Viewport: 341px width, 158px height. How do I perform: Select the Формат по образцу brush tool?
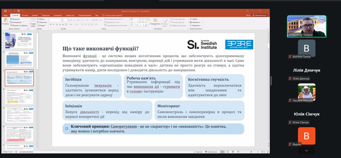pos(11,25)
